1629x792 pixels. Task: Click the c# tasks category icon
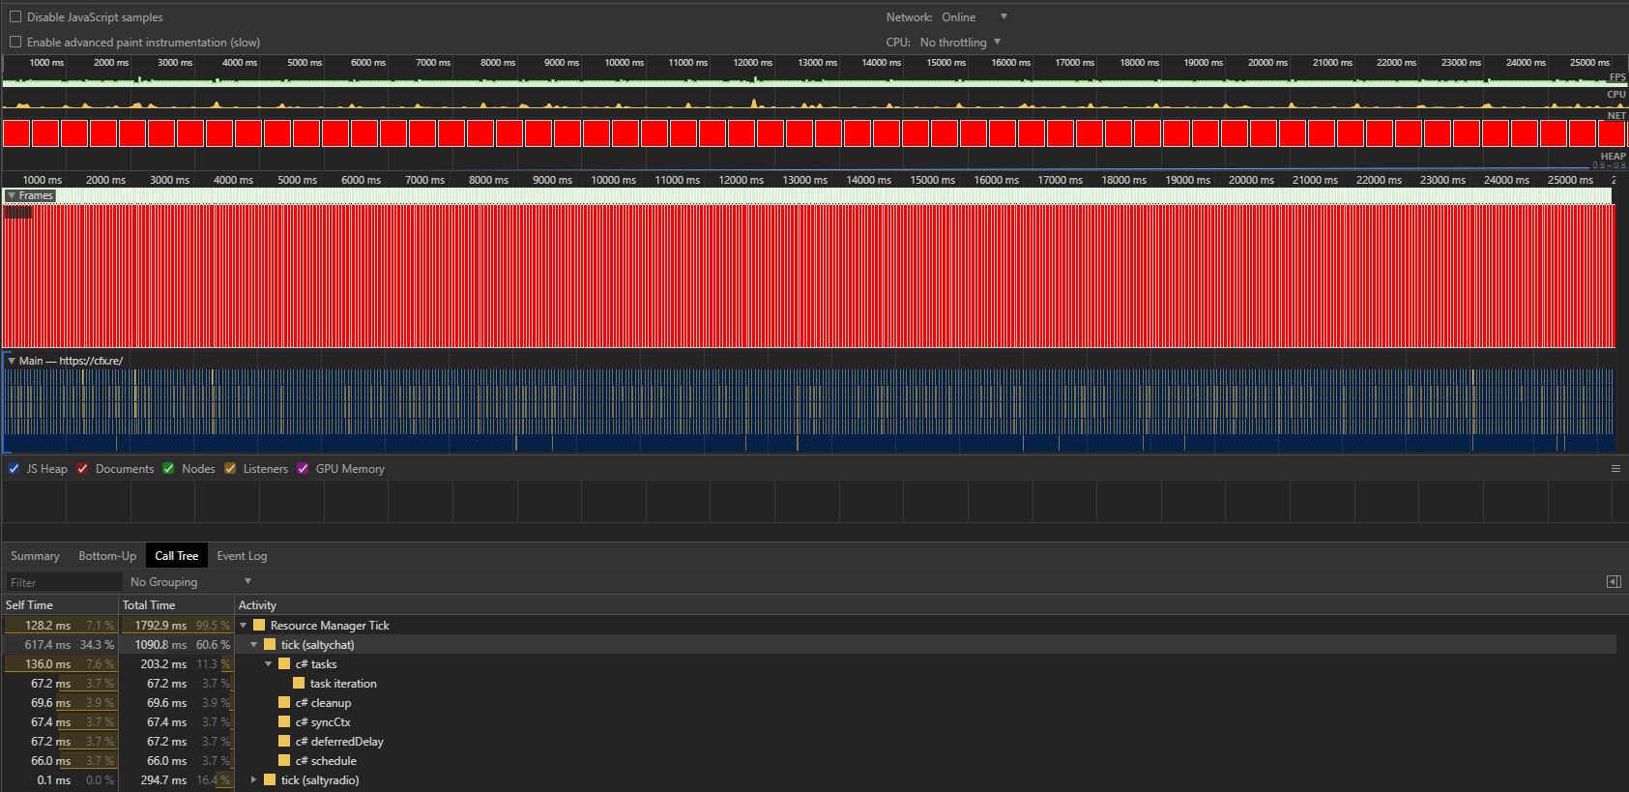point(284,664)
